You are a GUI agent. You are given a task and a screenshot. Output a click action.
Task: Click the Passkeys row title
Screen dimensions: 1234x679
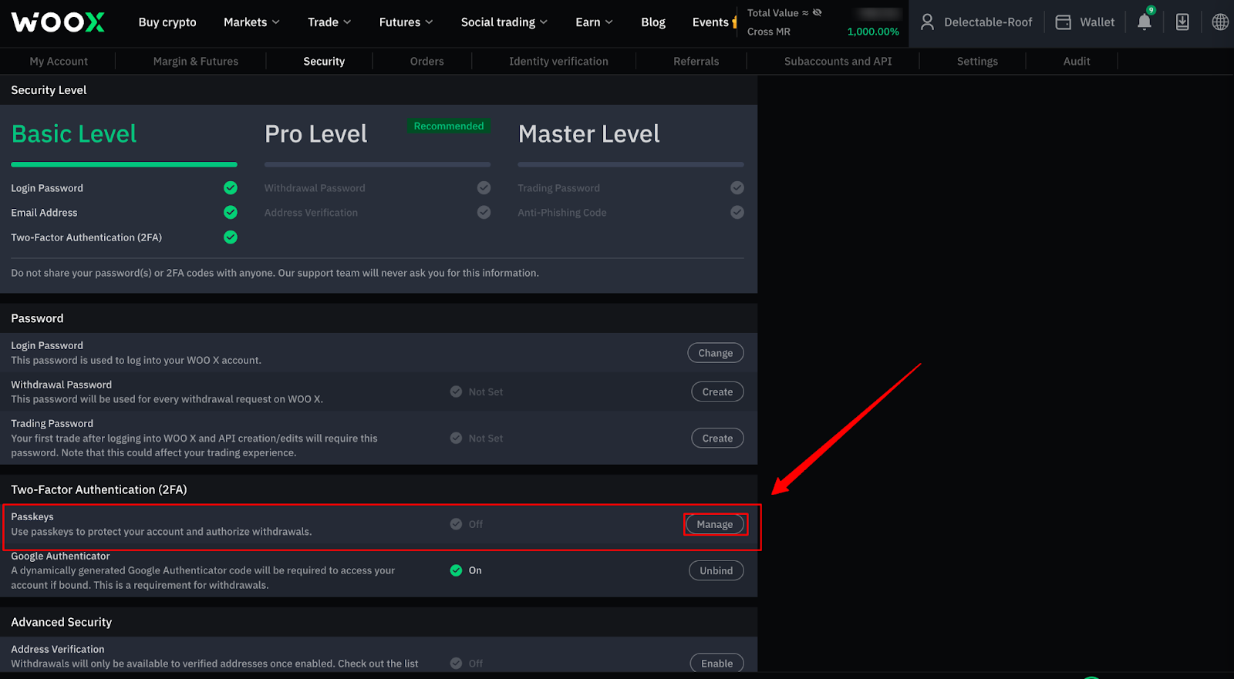[x=32, y=516]
